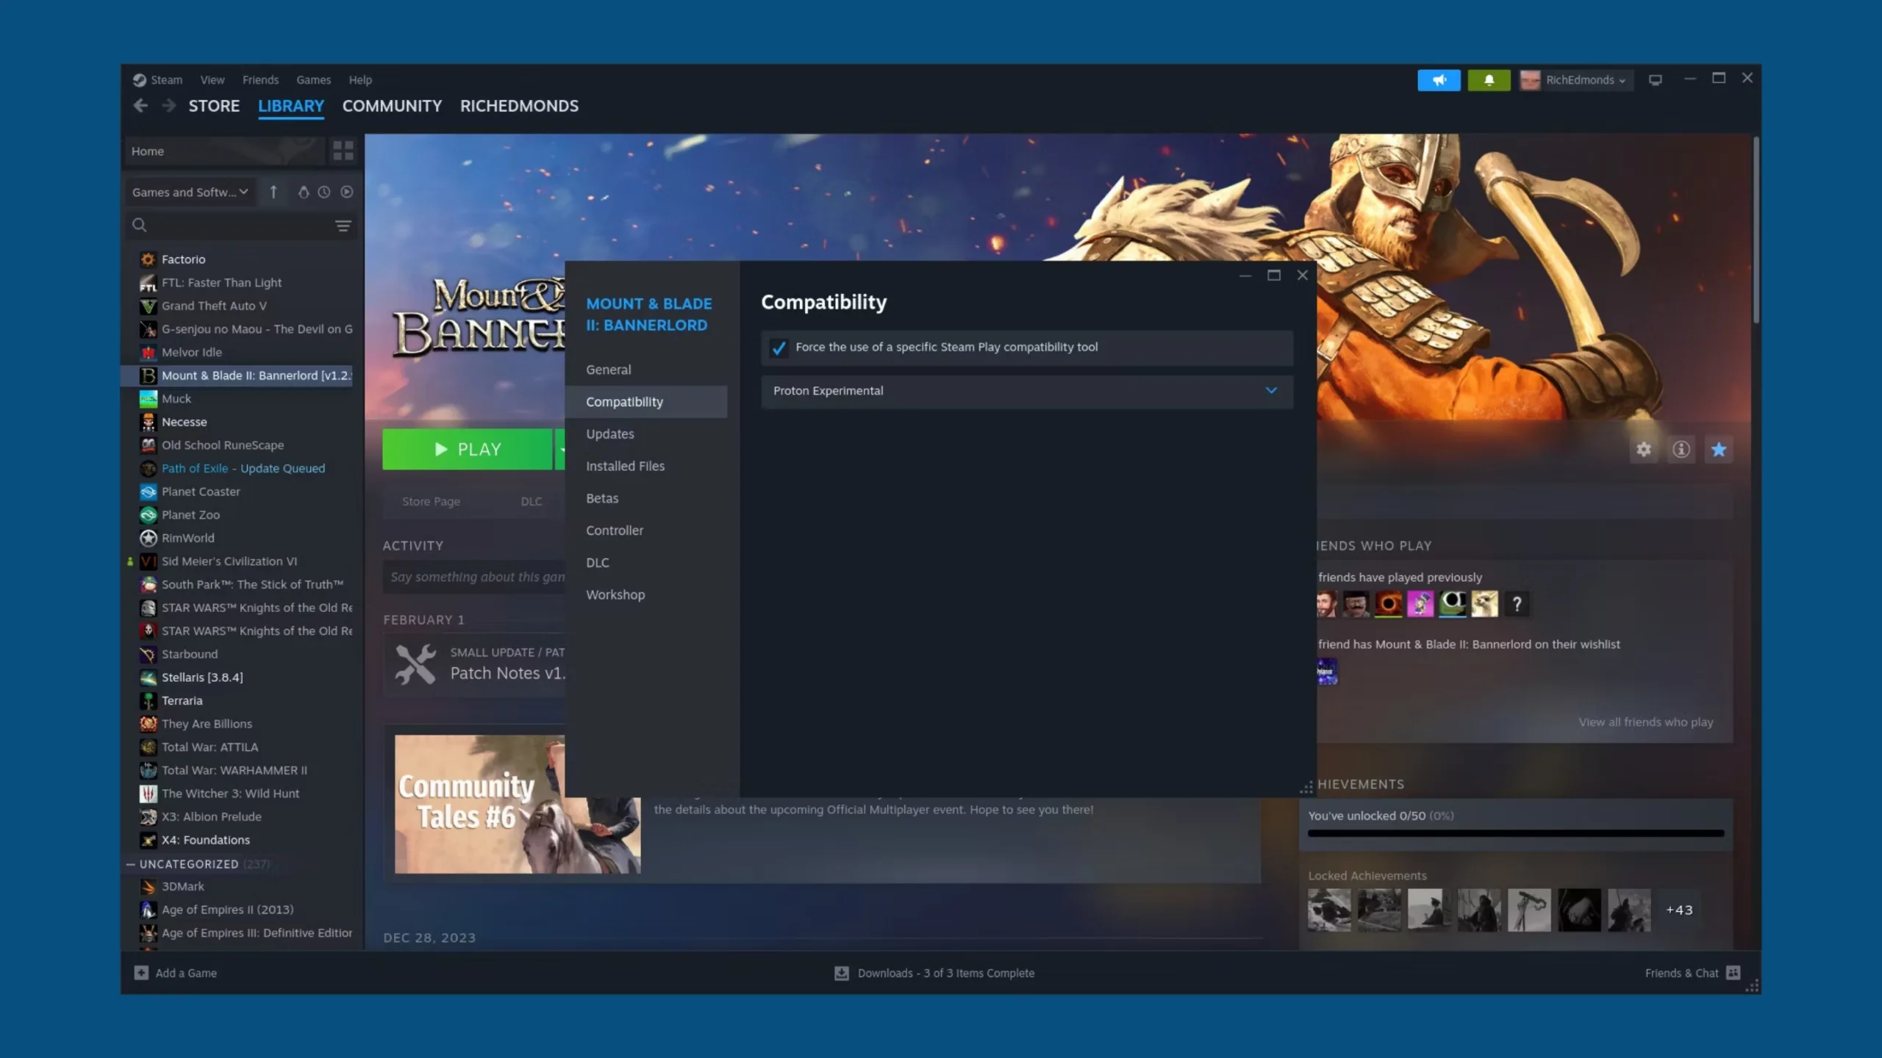Open the Proton Experimental dropdown
Image resolution: width=1882 pixels, height=1058 pixels.
pos(1027,391)
